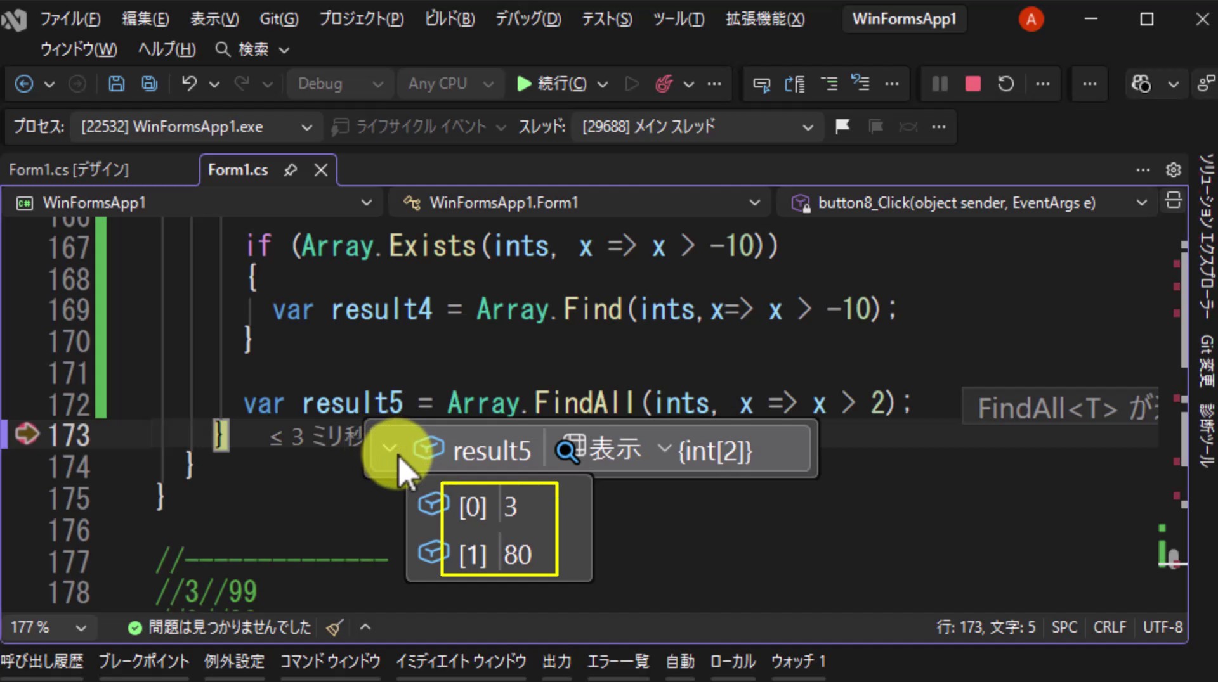The width and height of the screenshot is (1218, 682).
Task: Split the editor window with split icon
Action: tap(1173, 201)
